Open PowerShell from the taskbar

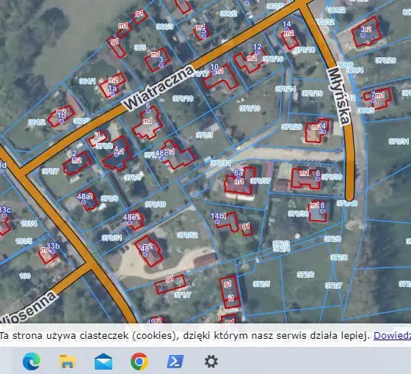pos(175,362)
